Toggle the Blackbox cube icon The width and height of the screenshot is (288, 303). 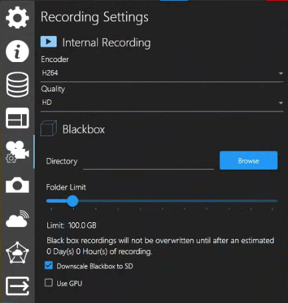[x=49, y=128]
